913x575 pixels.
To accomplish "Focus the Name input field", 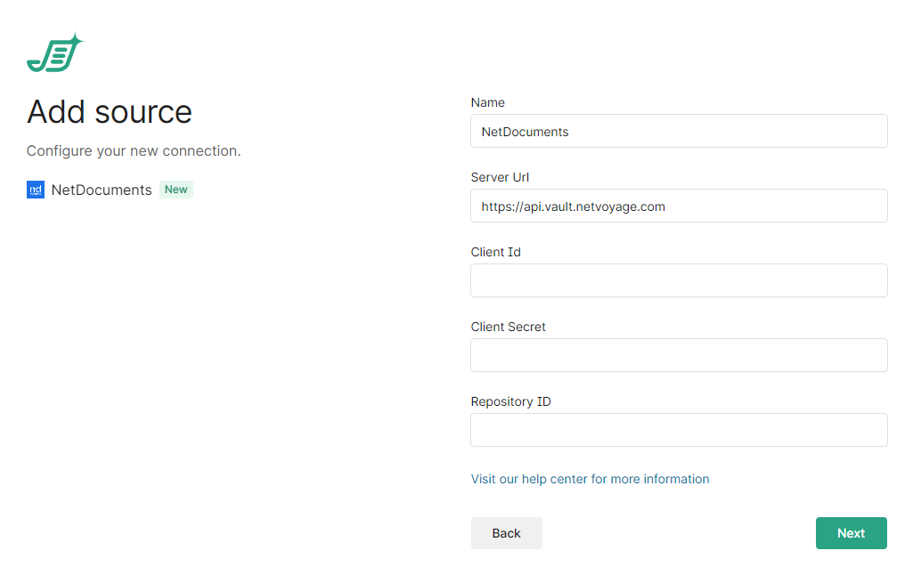I will click(679, 131).
